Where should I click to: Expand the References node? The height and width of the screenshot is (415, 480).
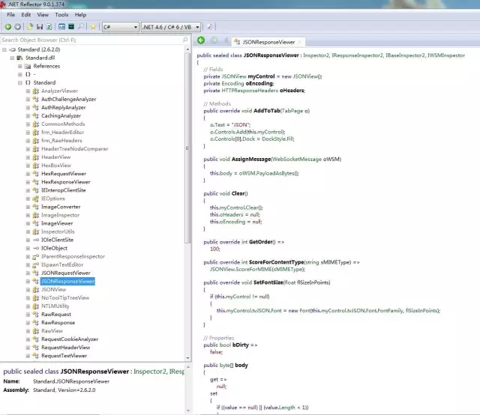[x=20, y=66]
